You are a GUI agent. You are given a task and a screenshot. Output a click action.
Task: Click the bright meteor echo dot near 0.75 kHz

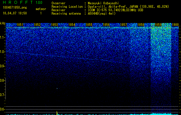(57, 89)
